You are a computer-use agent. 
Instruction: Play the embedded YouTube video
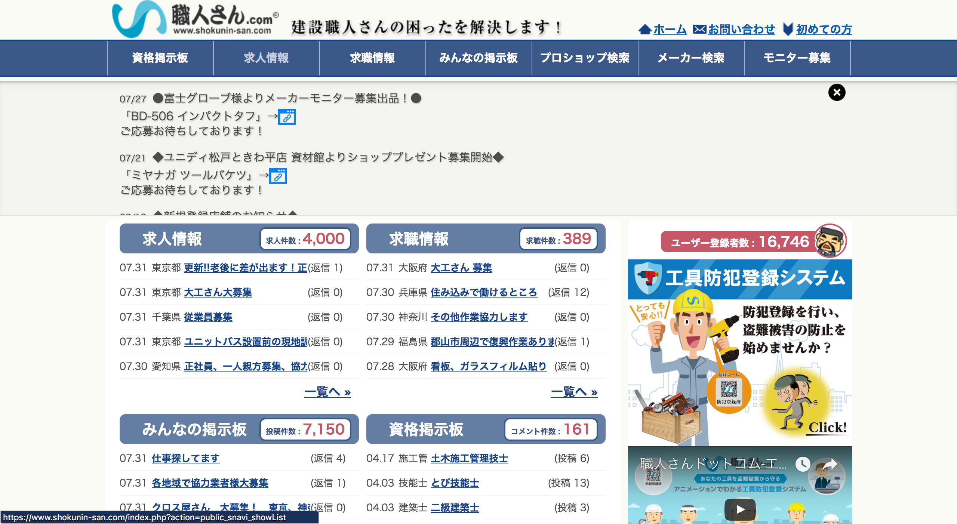click(x=740, y=509)
